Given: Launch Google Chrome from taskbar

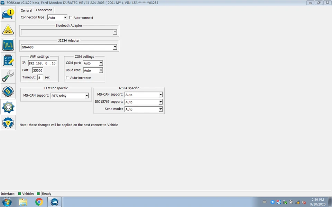Looking at the screenshot, I should coord(39,202).
